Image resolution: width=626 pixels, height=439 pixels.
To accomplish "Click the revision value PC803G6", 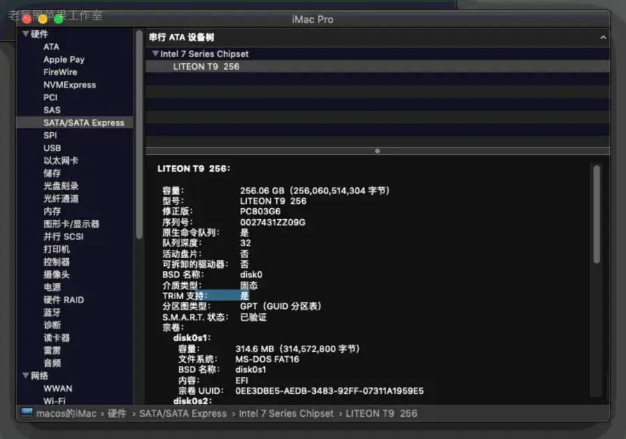I will 260,211.
